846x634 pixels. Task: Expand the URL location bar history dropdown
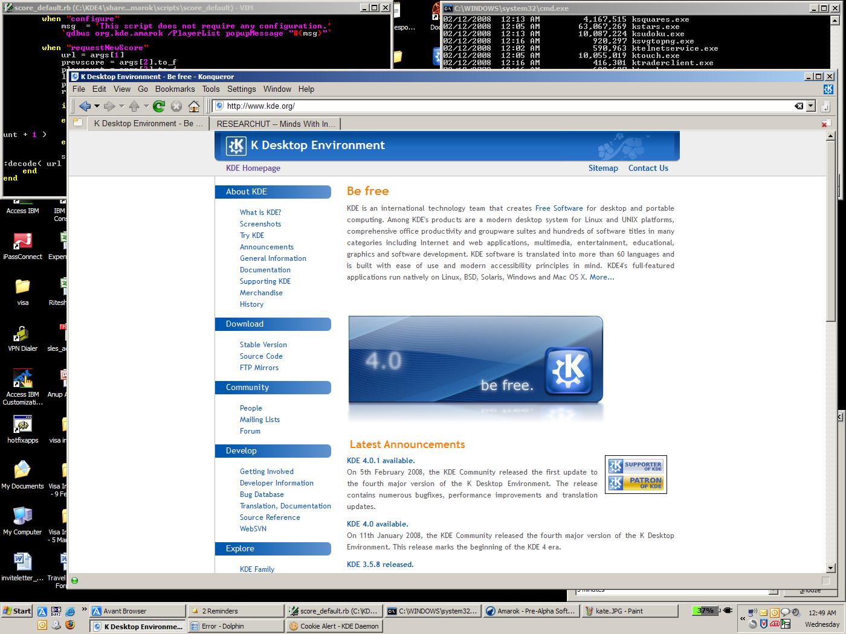click(x=811, y=106)
